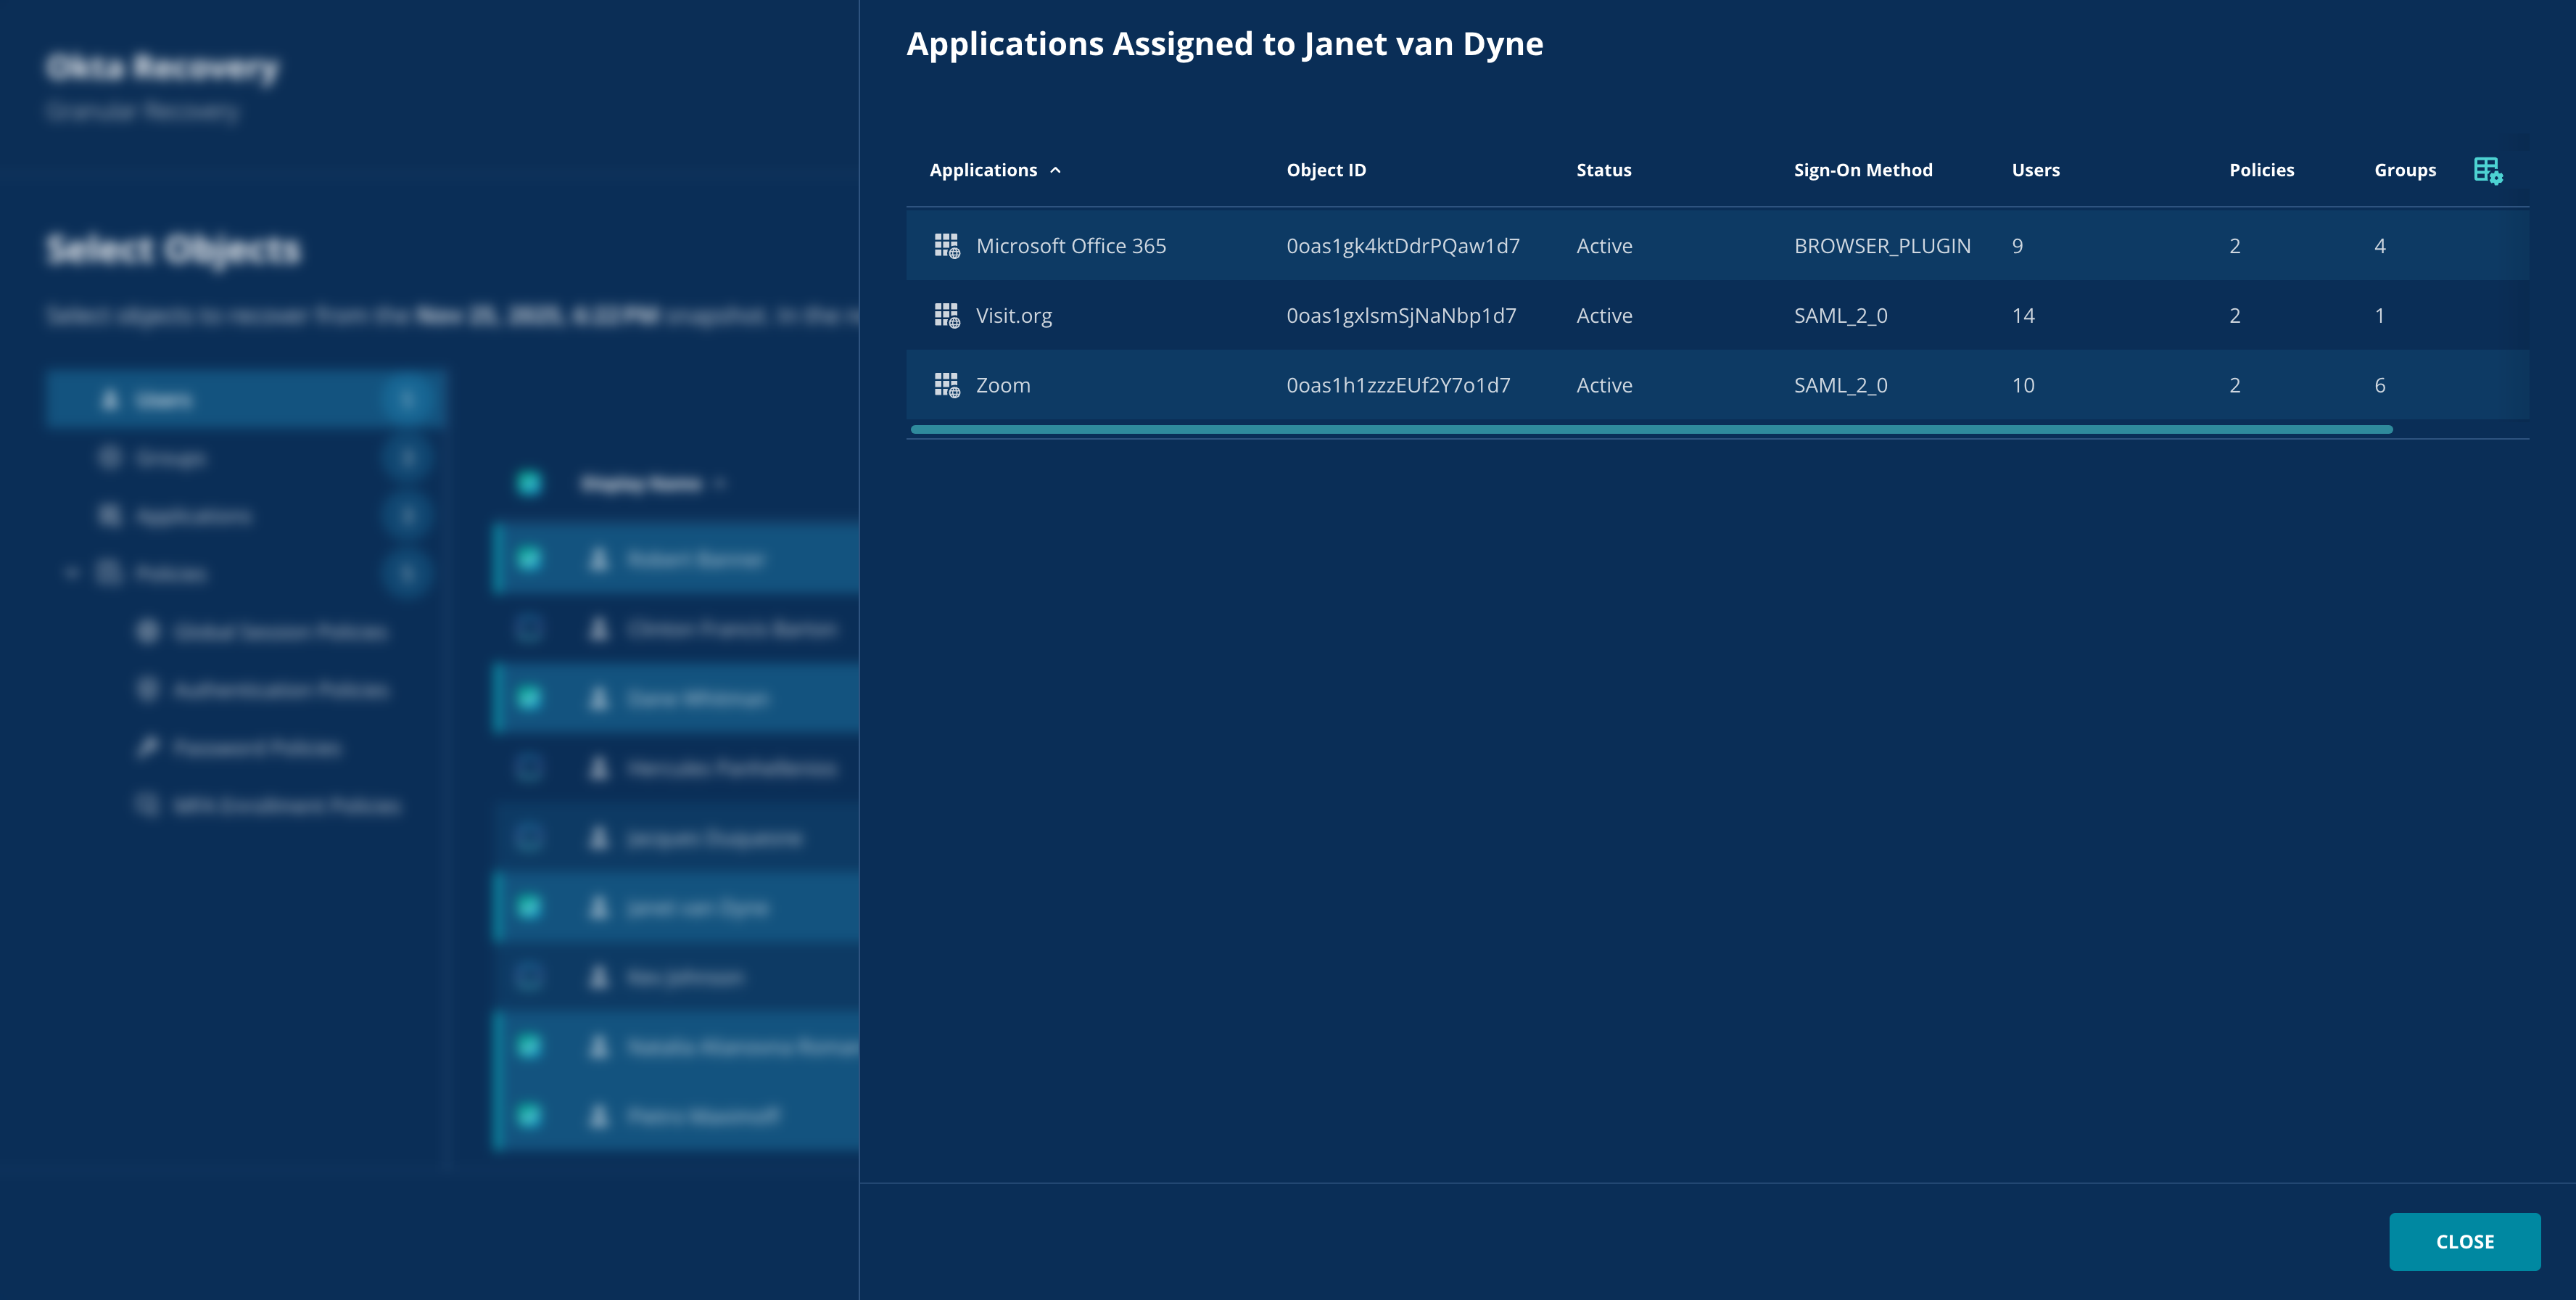Image resolution: width=2576 pixels, height=1300 pixels.
Task: Click the Visit.org application icon
Action: coord(946,316)
